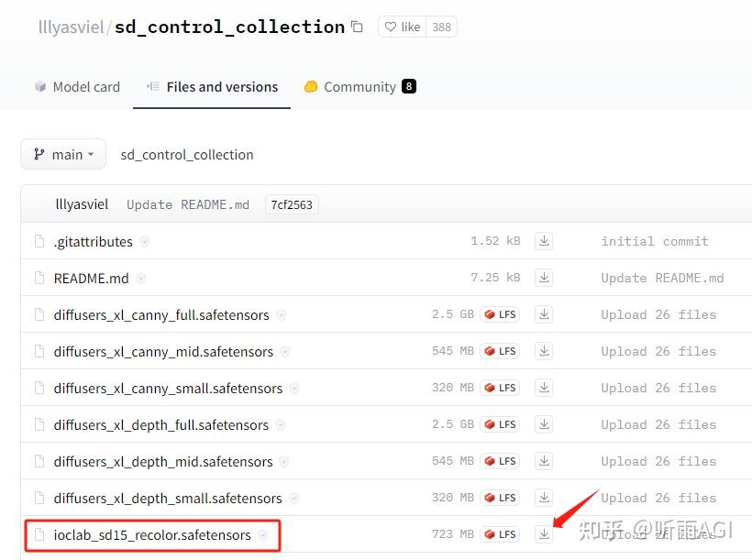Click LFS badge on diffusers_xl_canny_full row

[500, 314]
